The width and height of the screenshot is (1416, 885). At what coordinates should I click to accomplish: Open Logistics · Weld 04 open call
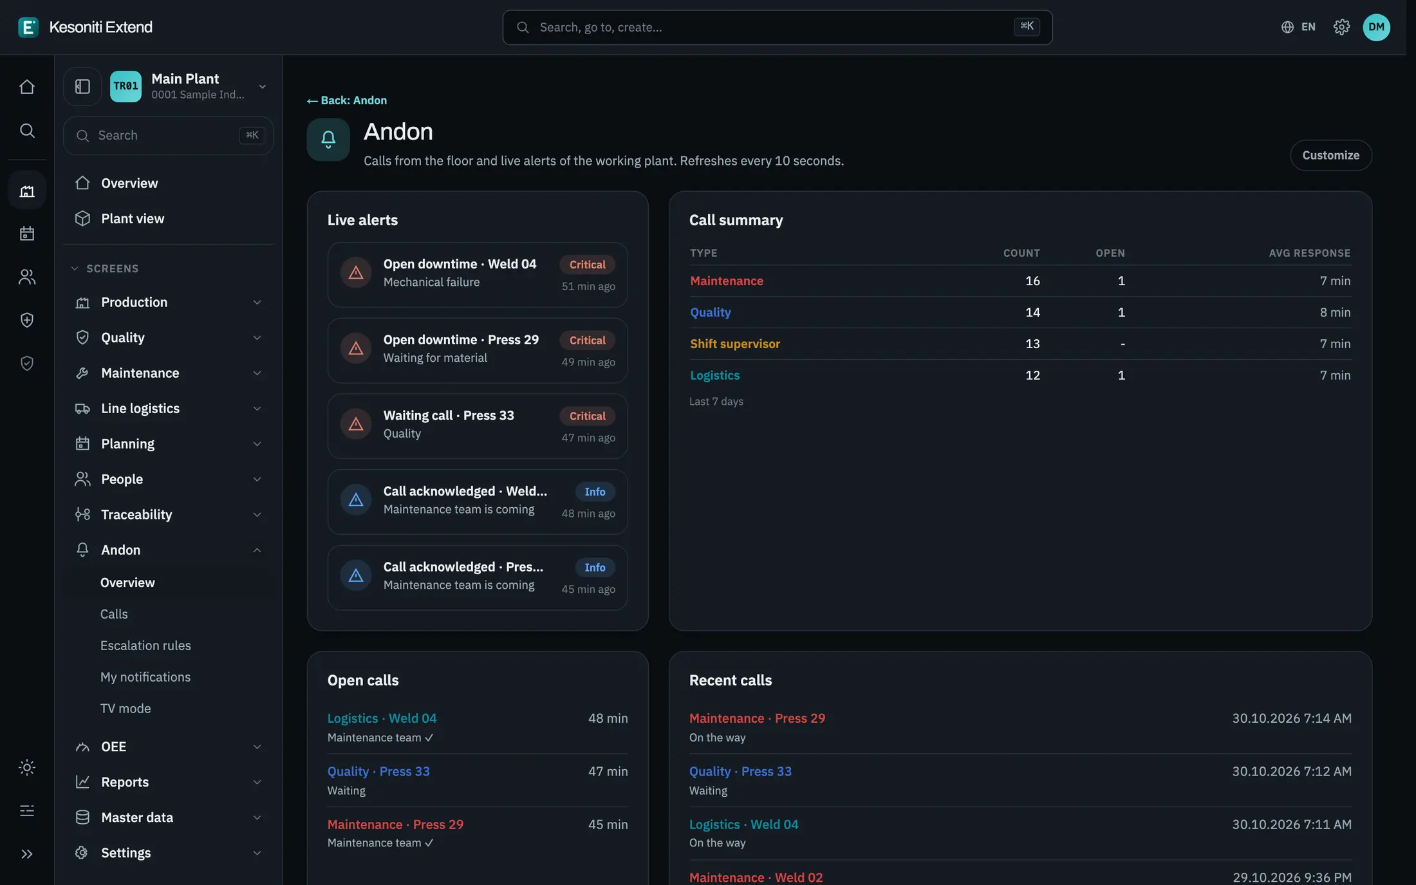(x=478, y=727)
